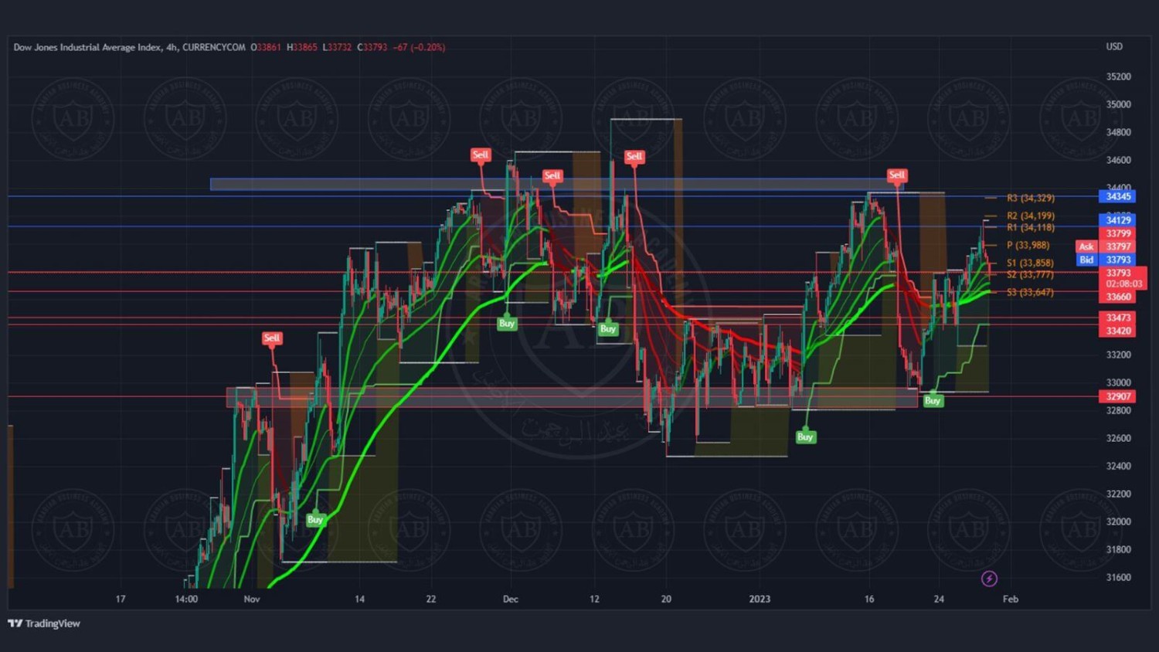Click the Sell marker above the 34345 line near January 16

click(896, 175)
